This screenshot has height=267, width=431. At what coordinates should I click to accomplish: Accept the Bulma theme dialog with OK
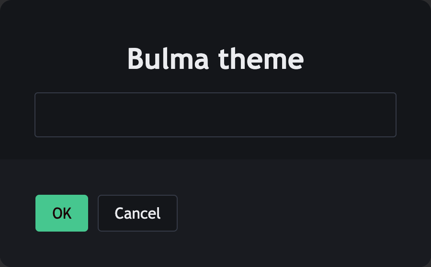(62, 213)
